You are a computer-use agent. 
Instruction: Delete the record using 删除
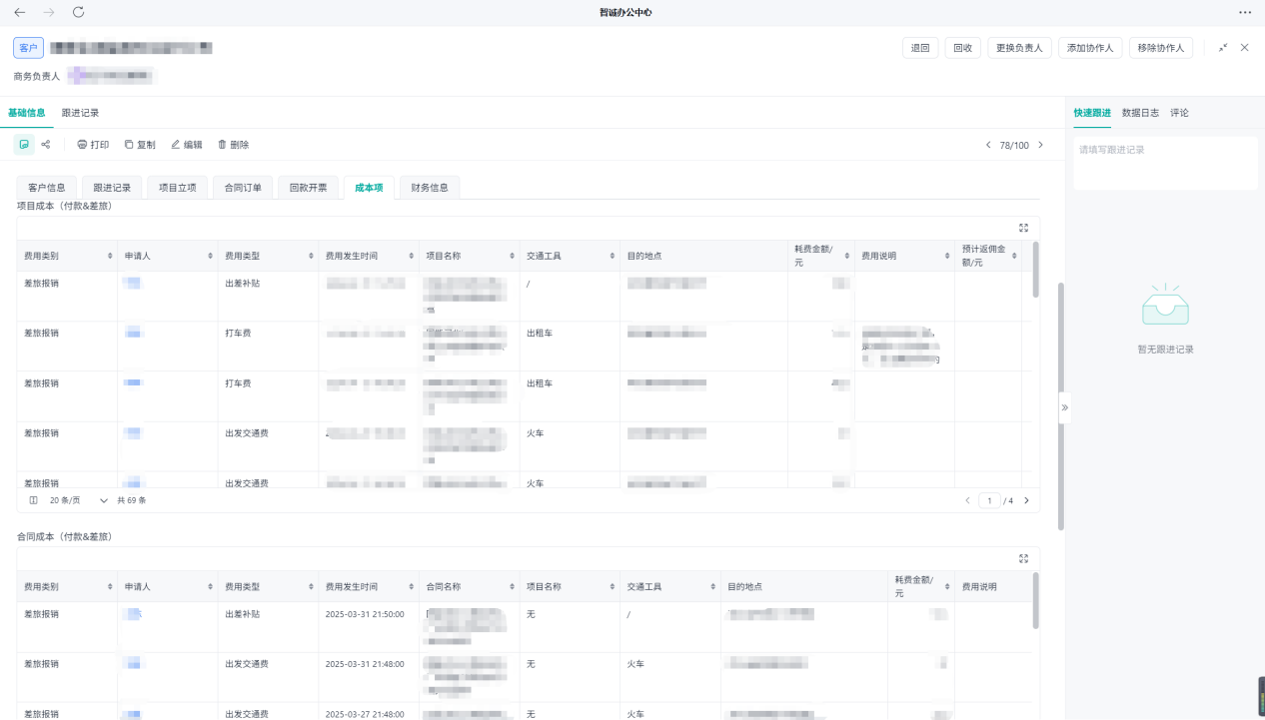click(234, 145)
